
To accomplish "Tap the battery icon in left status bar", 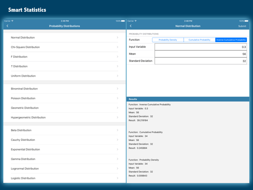I will click(x=123, y=21).
